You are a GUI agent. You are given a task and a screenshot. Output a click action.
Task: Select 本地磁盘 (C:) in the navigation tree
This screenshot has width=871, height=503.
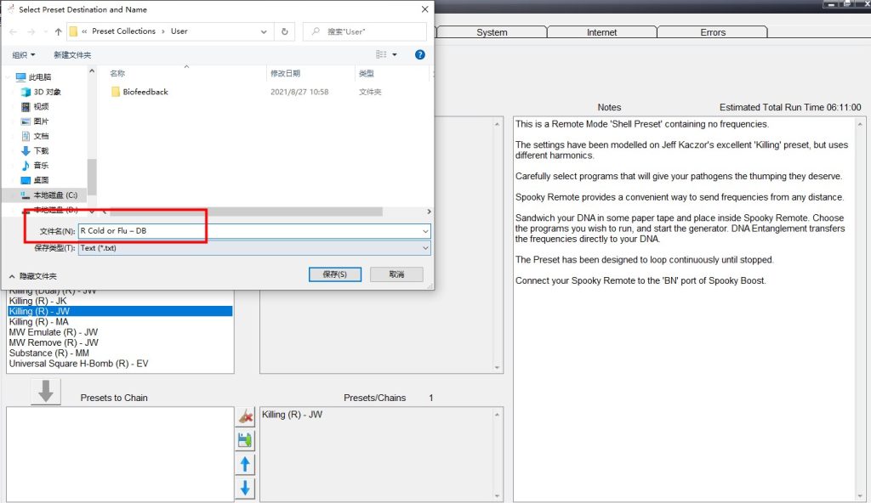coord(54,195)
